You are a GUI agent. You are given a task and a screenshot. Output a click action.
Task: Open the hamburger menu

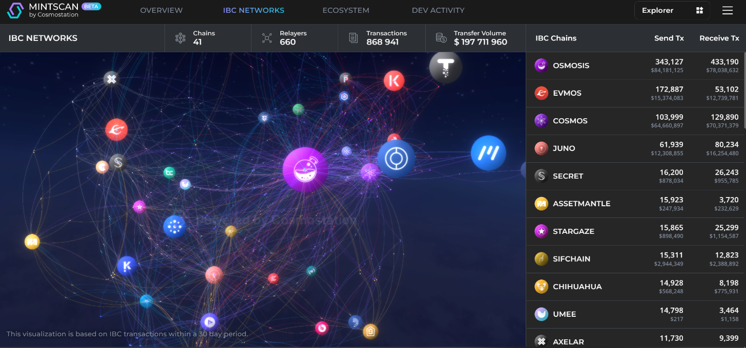(727, 10)
